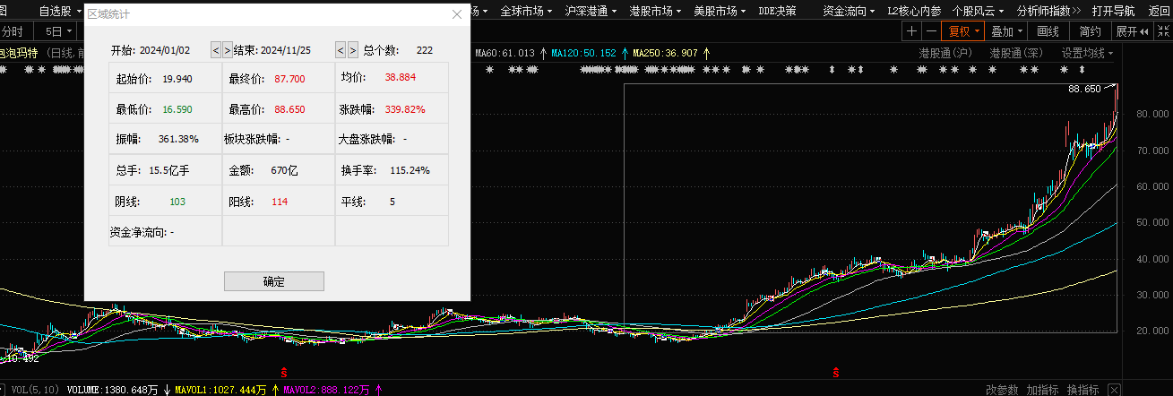The width and height of the screenshot is (1173, 396).
Task: Open the 设置均线 dropdown
Action: 1087,53
